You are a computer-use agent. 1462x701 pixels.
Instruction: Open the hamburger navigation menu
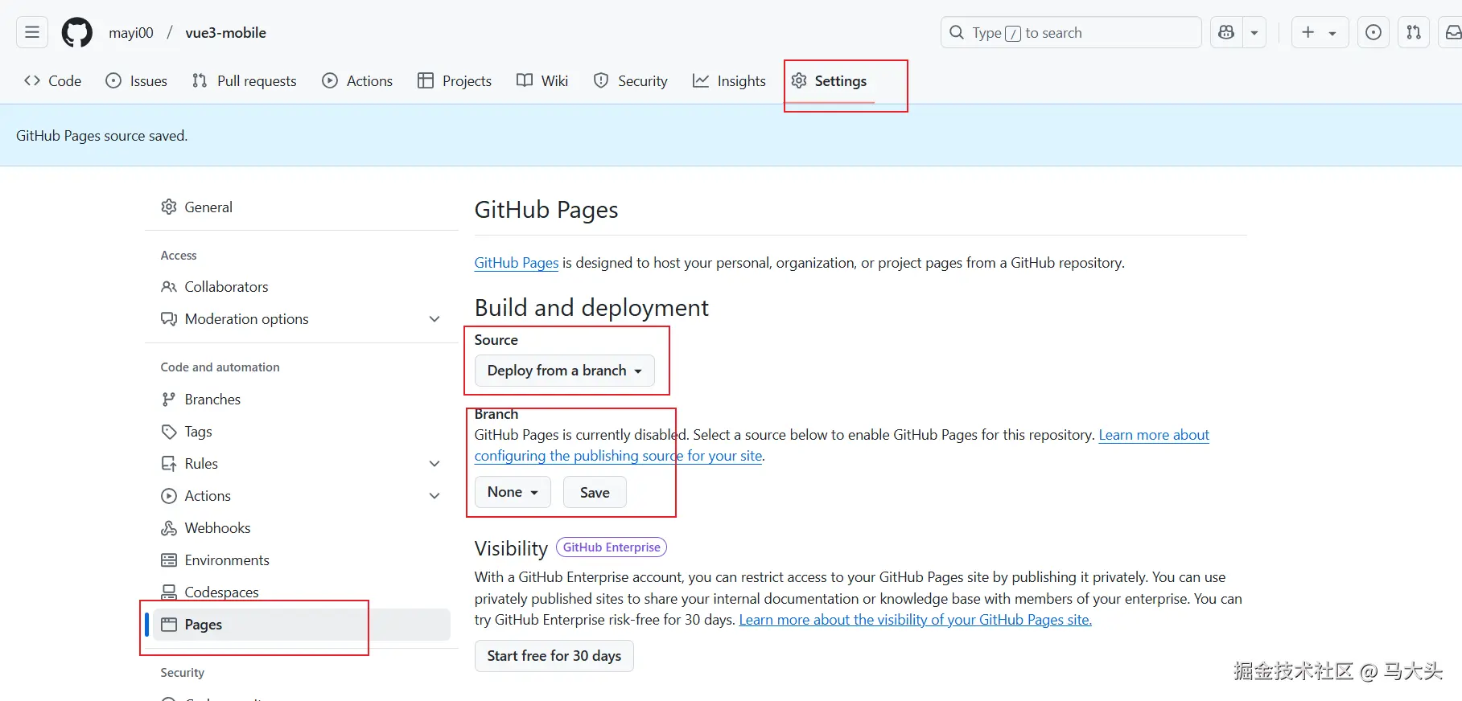32,32
